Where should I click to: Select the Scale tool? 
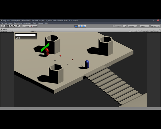14,26
